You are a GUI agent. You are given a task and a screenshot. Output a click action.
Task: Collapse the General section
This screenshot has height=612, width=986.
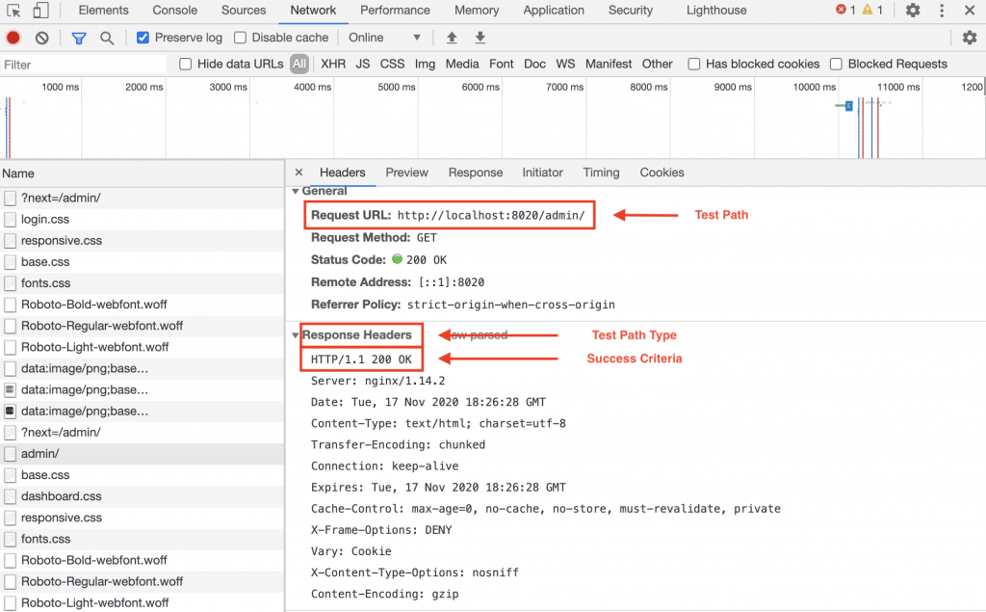click(296, 192)
